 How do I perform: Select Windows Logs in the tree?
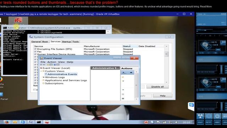click(x=55, y=77)
